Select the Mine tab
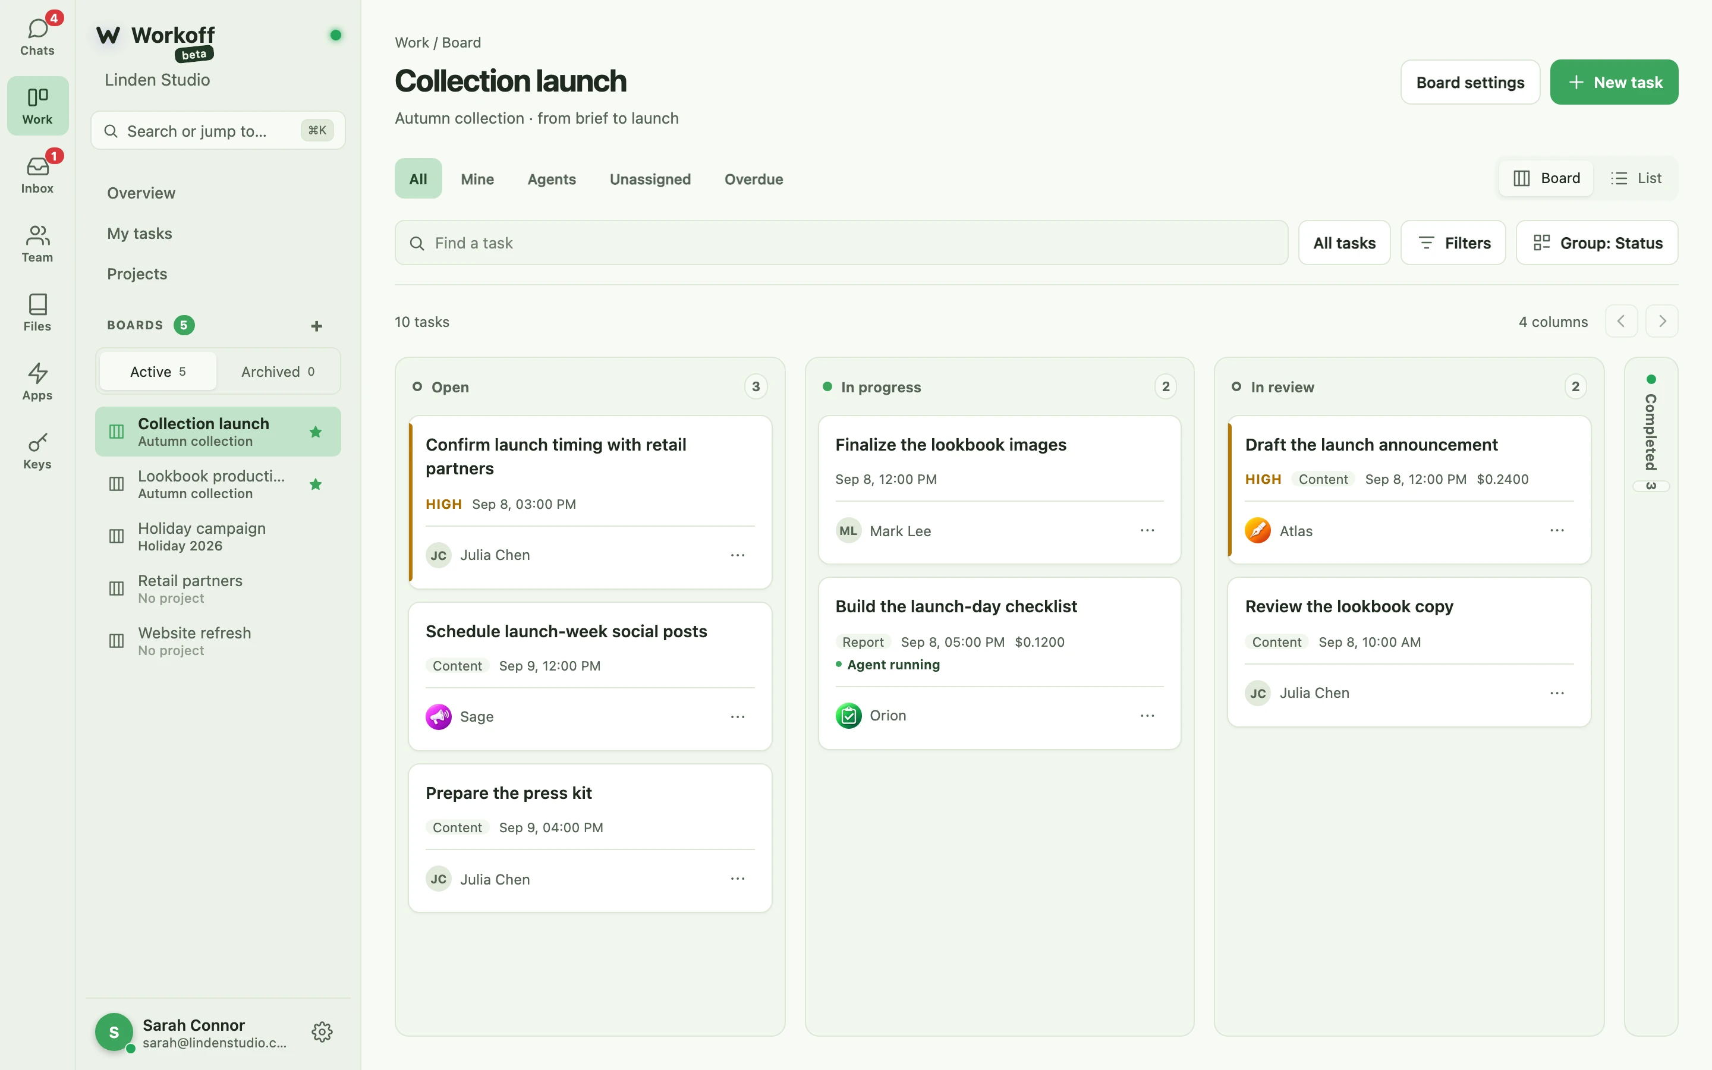 point(477,179)
